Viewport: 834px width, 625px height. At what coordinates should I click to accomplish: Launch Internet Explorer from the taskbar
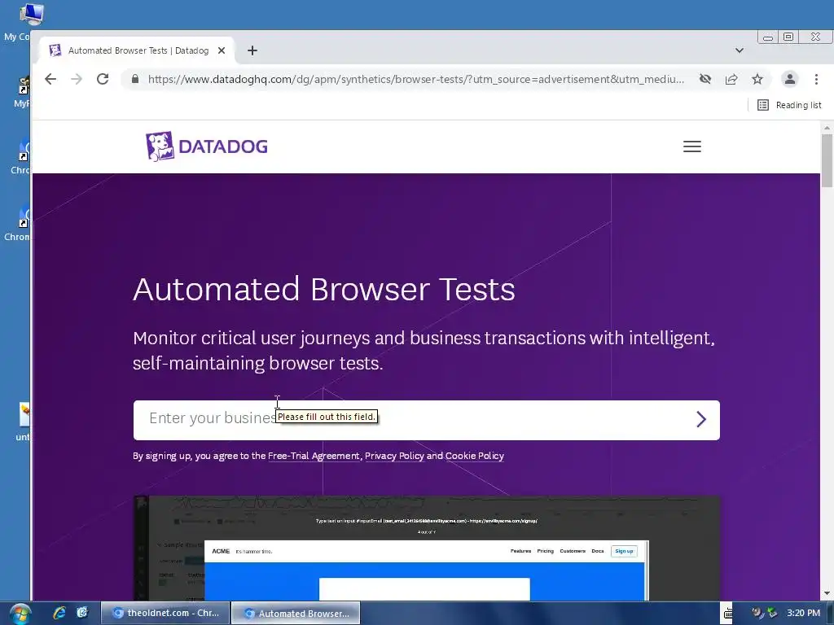coord(59,613)
